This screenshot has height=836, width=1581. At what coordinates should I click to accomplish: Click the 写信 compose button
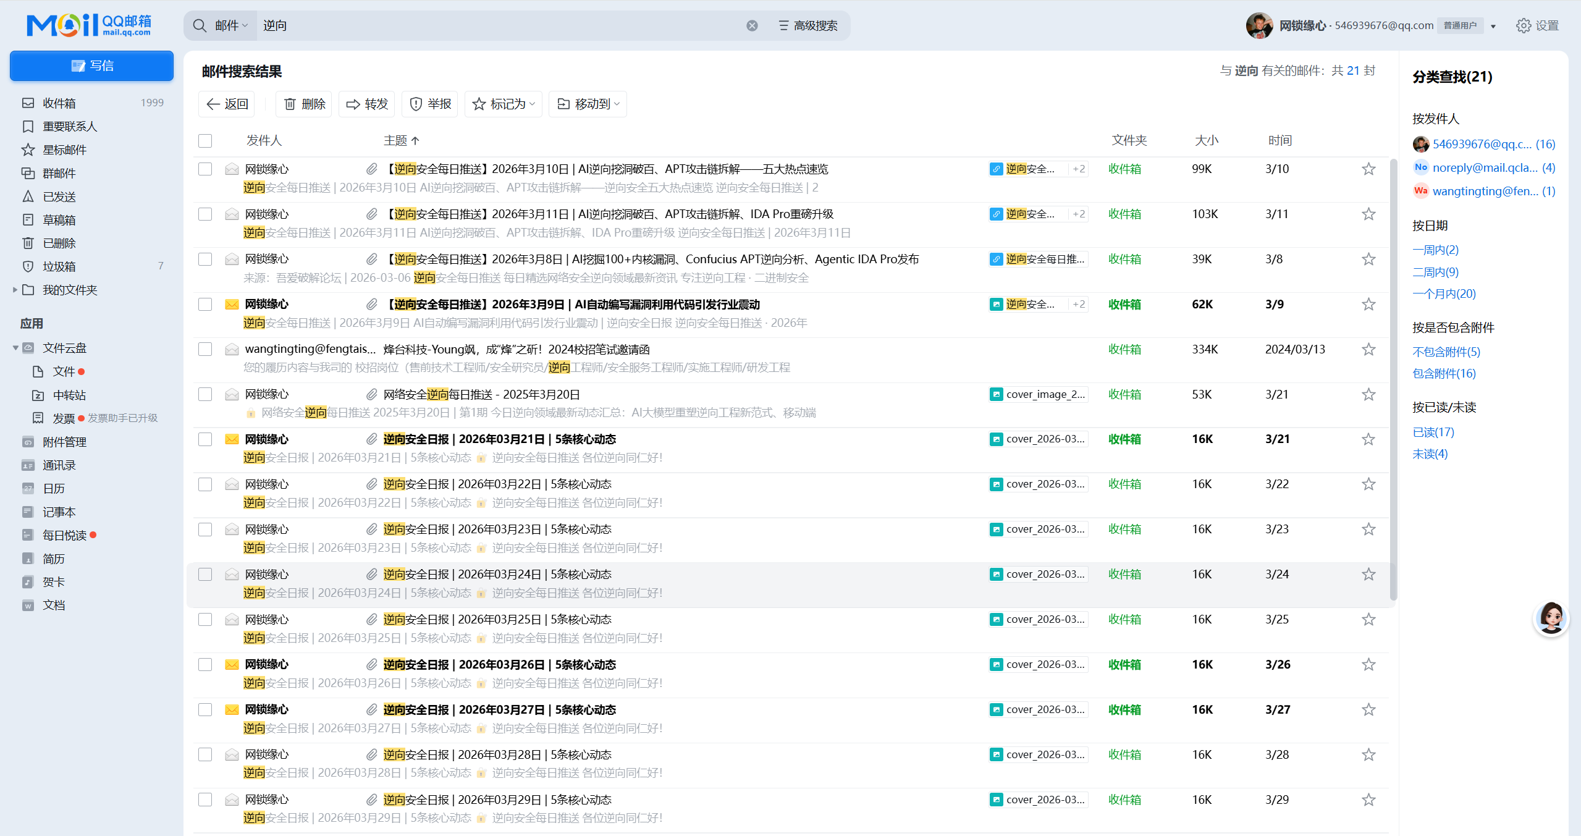click(91, 65)
